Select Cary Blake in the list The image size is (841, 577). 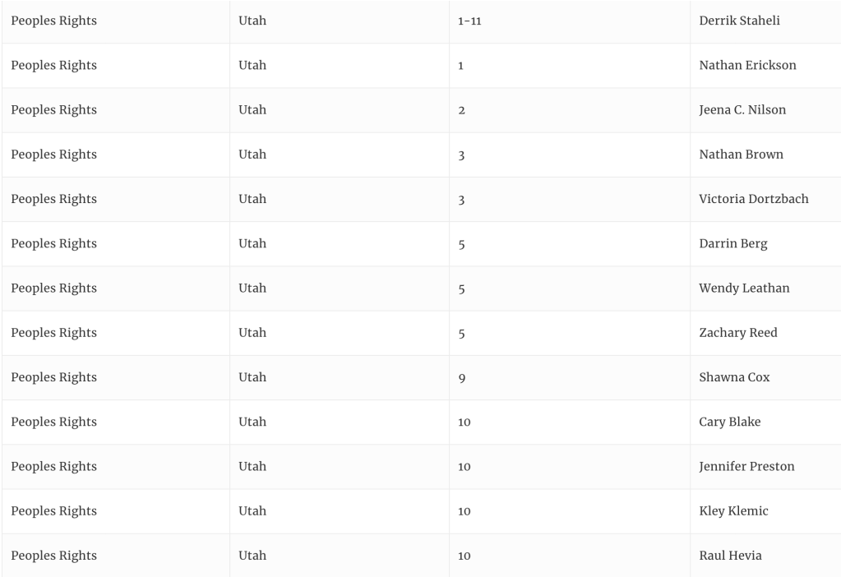coord(729,422)
